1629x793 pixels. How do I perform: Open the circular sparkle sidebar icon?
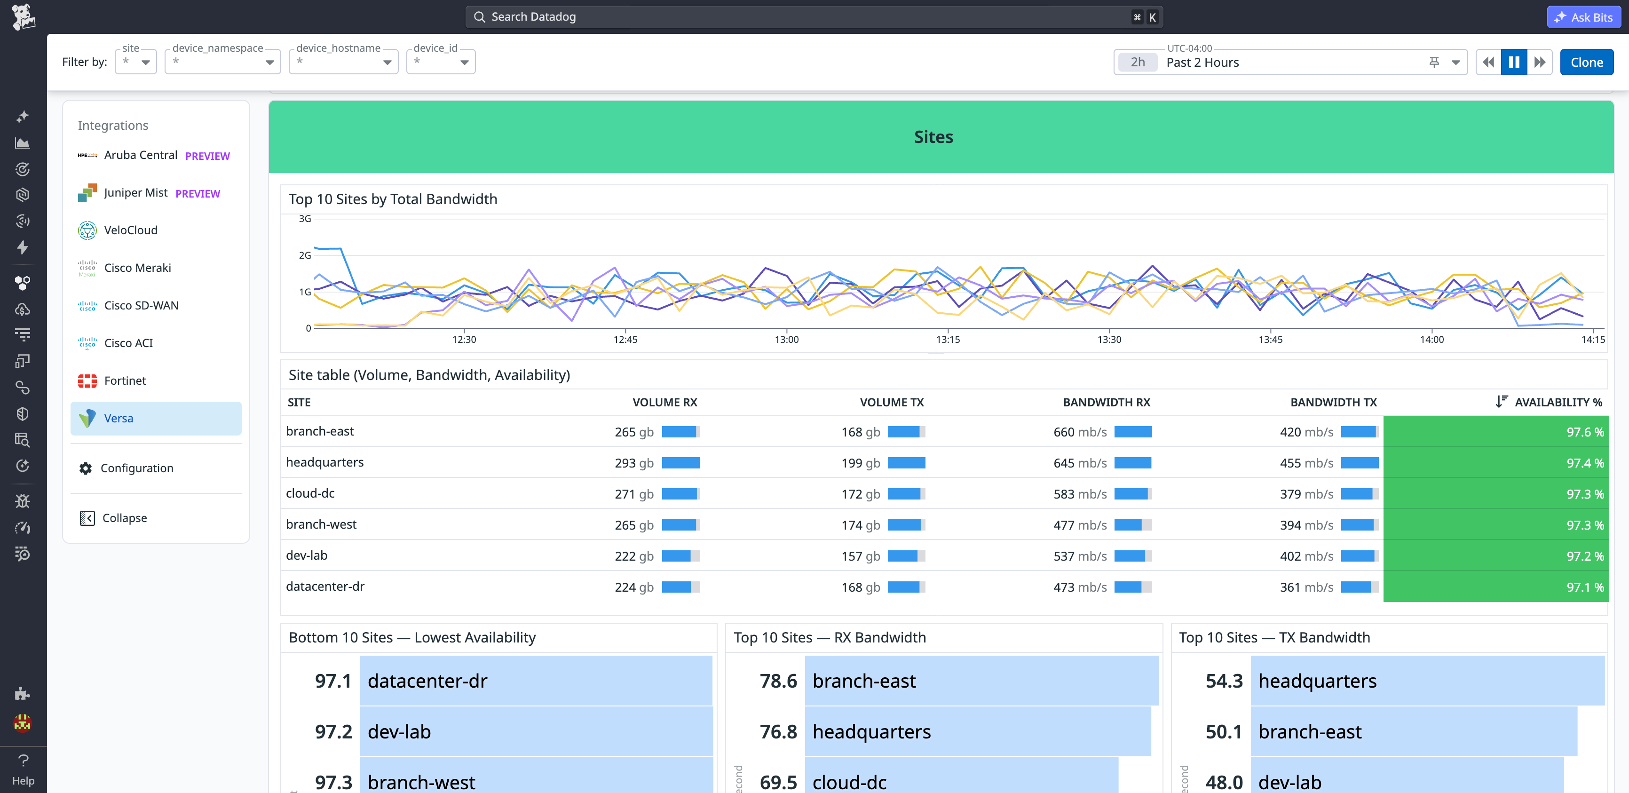[x=23, y=466]
